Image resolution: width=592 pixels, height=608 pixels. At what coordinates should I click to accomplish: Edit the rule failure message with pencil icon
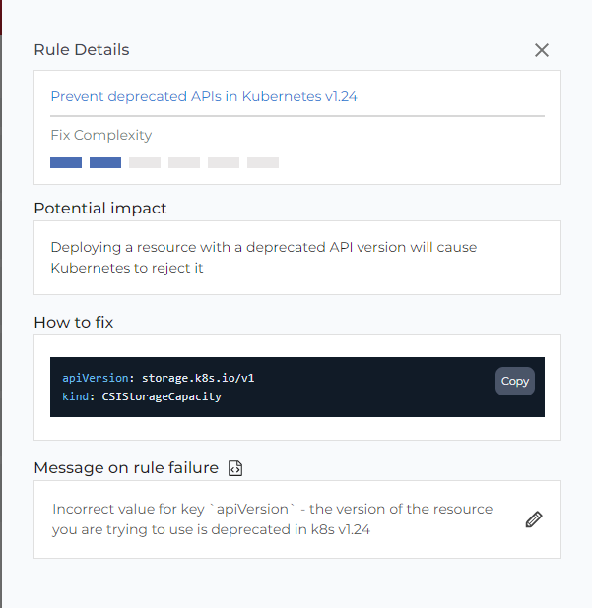[534, 519]
